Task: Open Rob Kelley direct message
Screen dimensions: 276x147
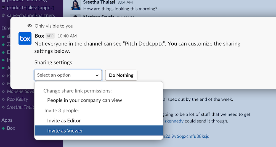Action: tap(17, 99)
